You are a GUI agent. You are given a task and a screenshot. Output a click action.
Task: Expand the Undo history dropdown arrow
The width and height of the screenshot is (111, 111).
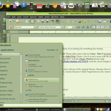coord(89,21)
